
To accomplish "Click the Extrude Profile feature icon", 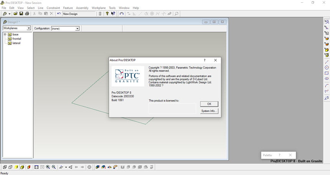I will coord(97,167).
